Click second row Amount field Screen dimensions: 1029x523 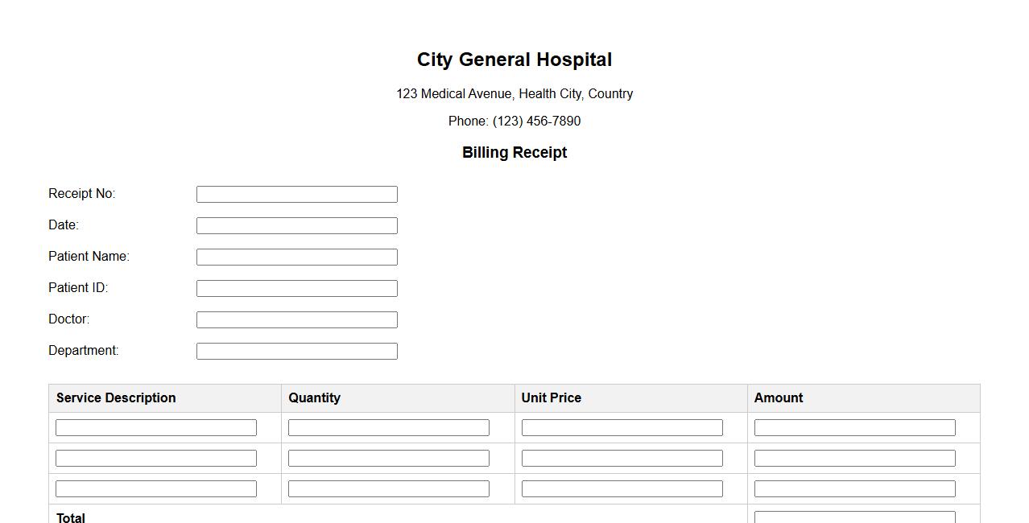[854, 459]
